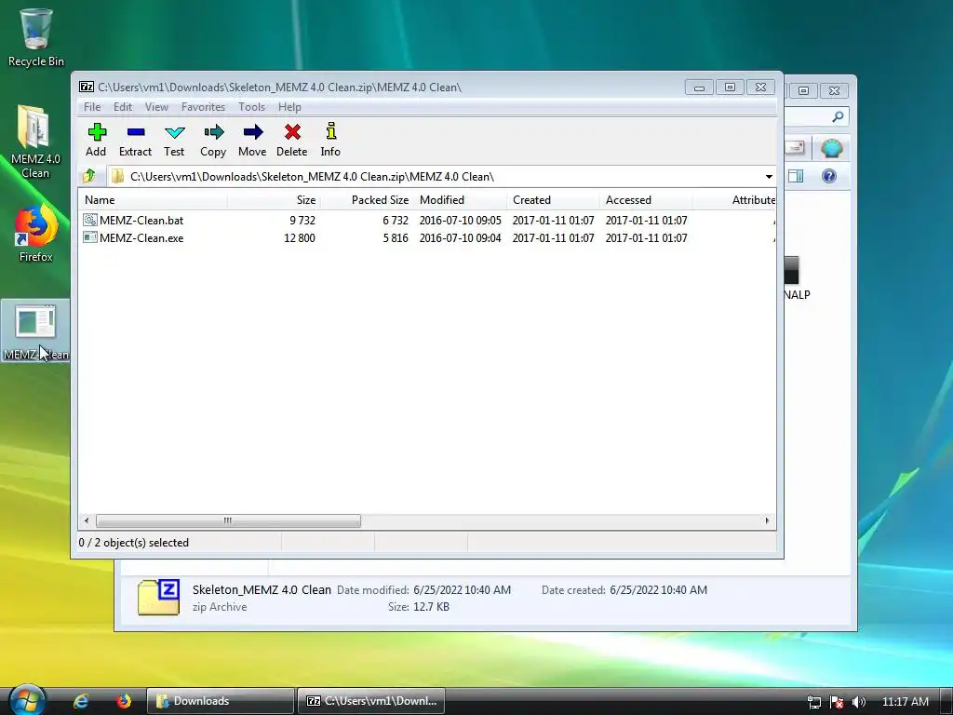Click the network tray icon
Viewport: 953px width, 715px height.
tap(813, 702)
